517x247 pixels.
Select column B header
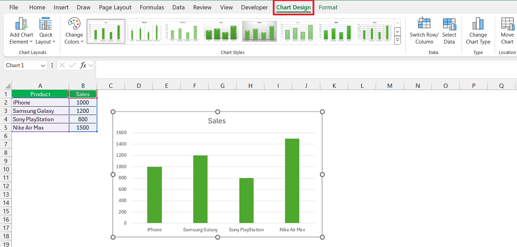coord(83,86)
